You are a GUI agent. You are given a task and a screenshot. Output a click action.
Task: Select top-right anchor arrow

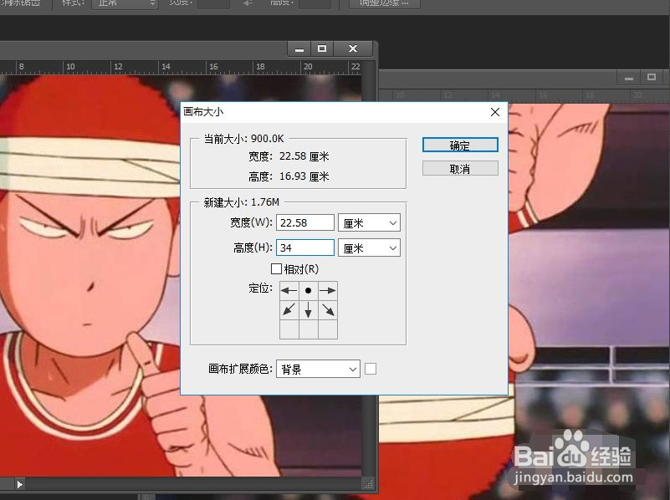328,291
